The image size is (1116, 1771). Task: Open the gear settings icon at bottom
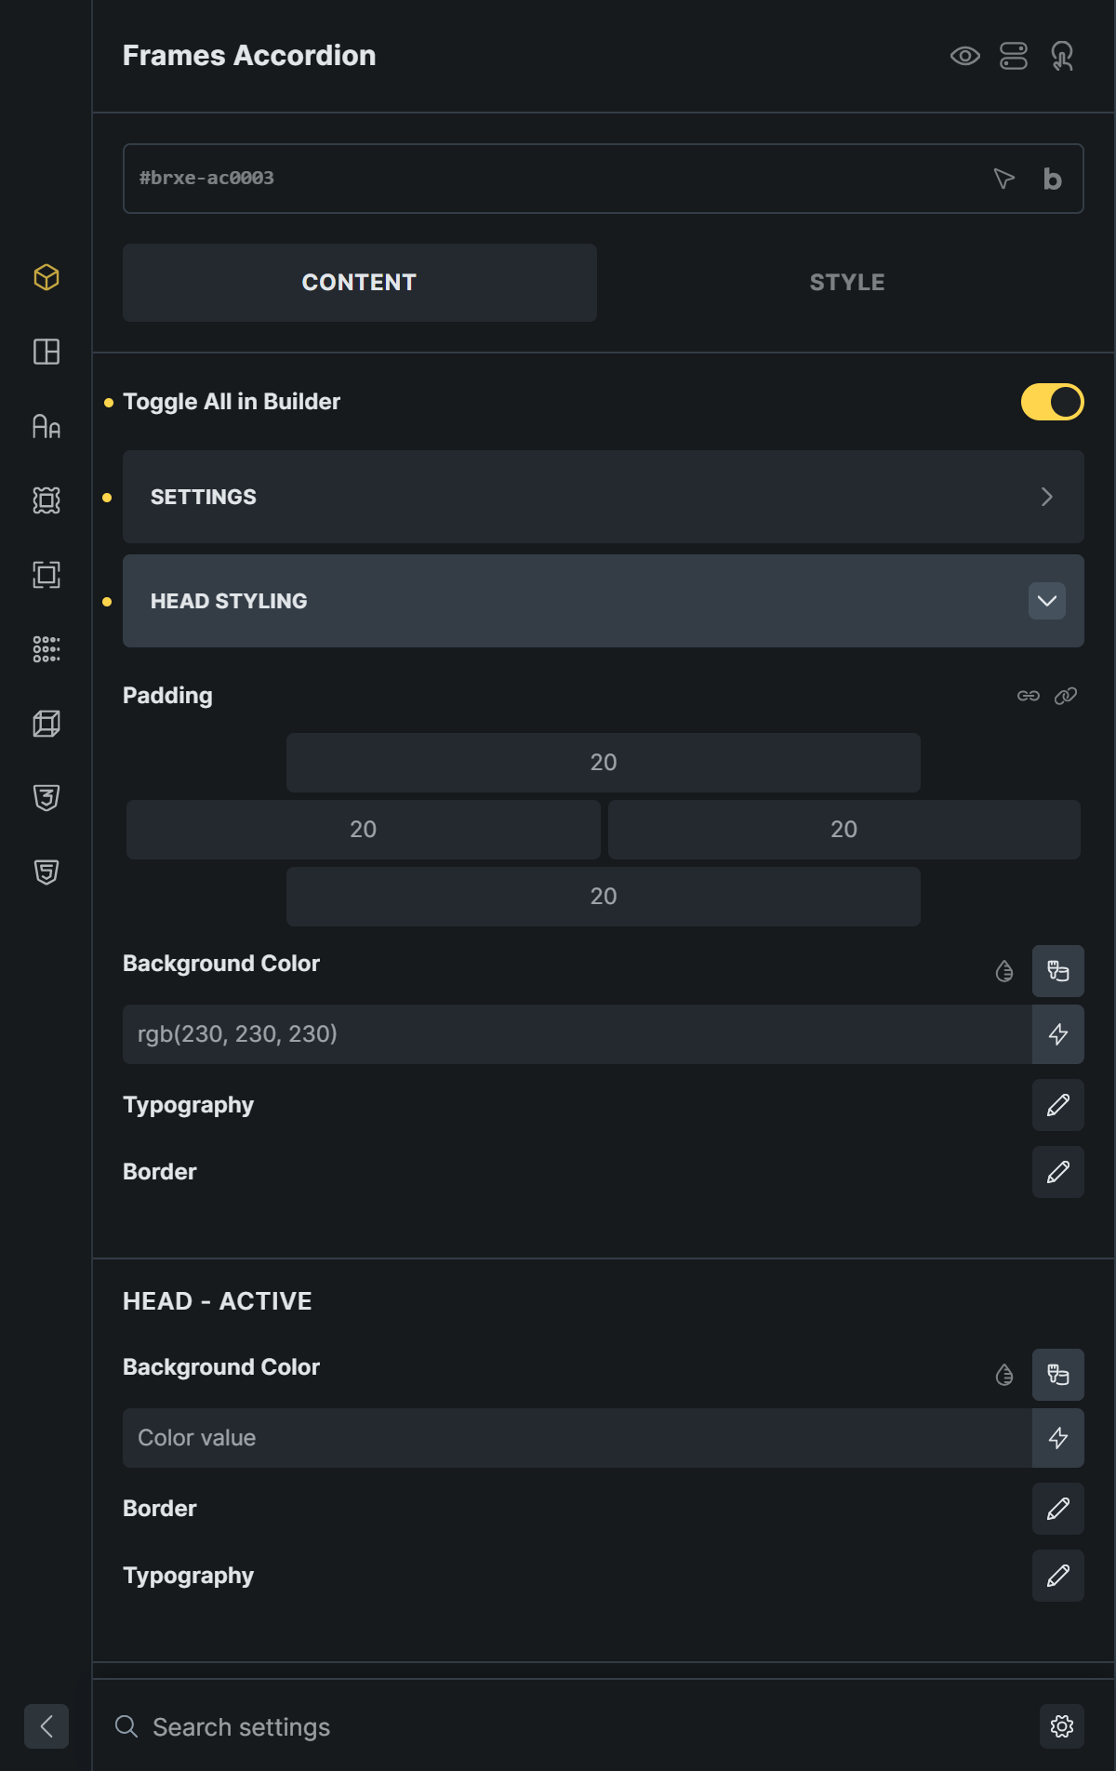tap(1062, 1726)
